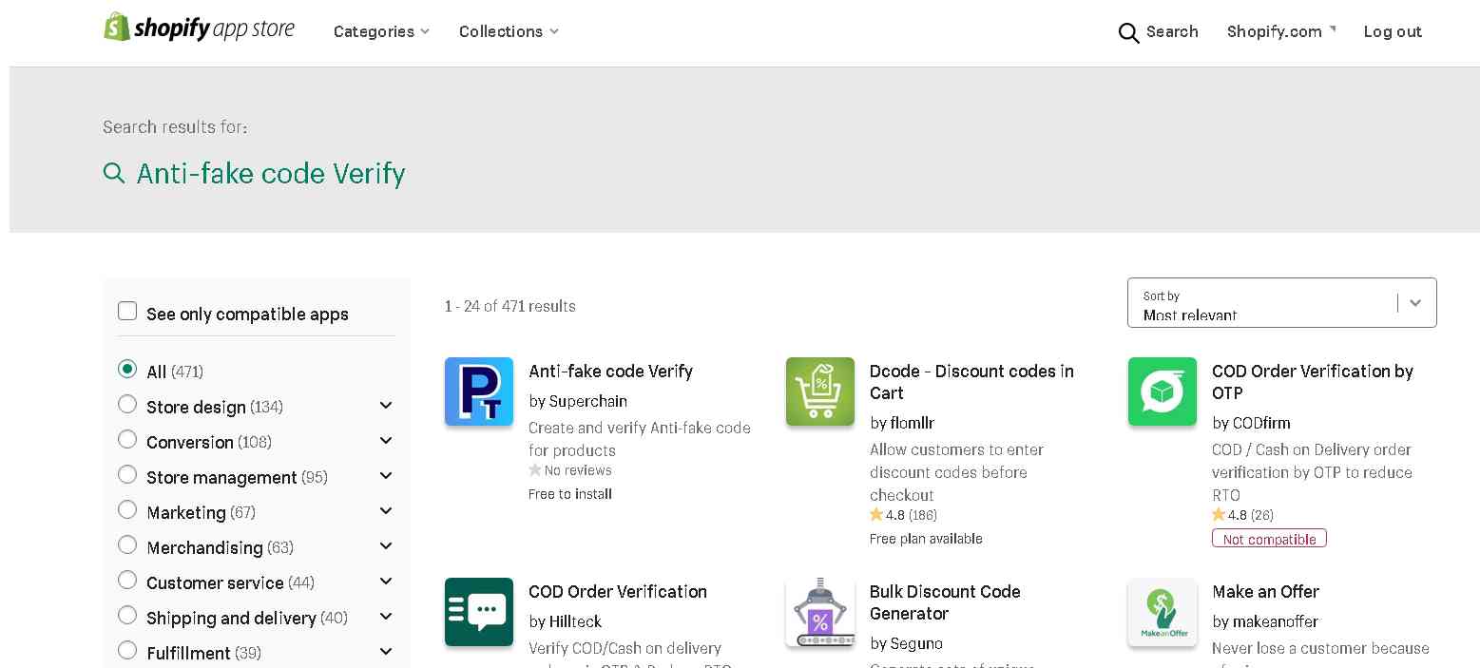Viewport: 1480px width, 668px height.
Task: Open the Categories menu
Action: 381,31
